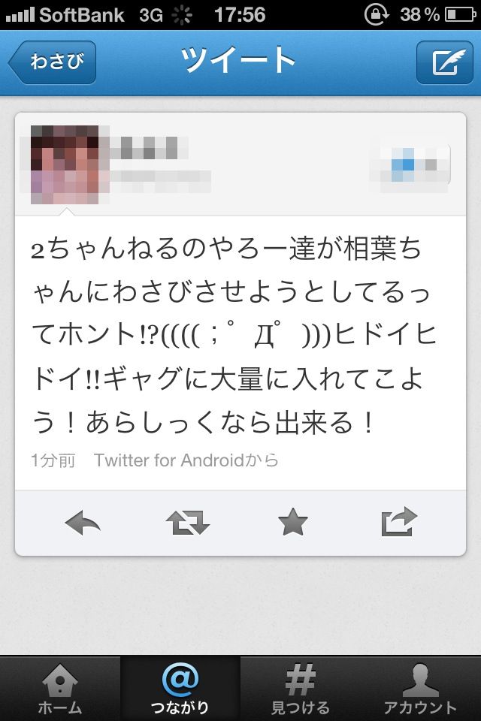Tap the tweet body text
The width and height of the screenshot is (481, 721).
(x=234, y=335)
